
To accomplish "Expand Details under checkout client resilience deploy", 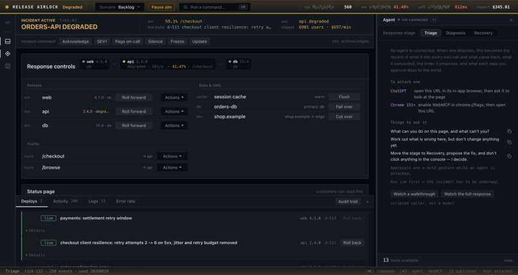I will coord(35,255).
